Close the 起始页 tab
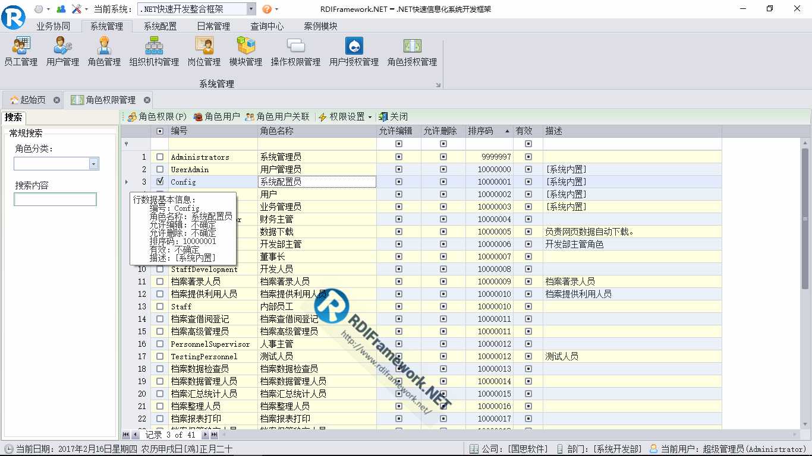 coord(56,100)
